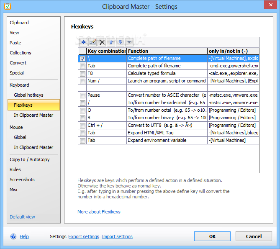
Task: Click the -cmd.exe,powershell.exe cell
Action: coord(234,66)
